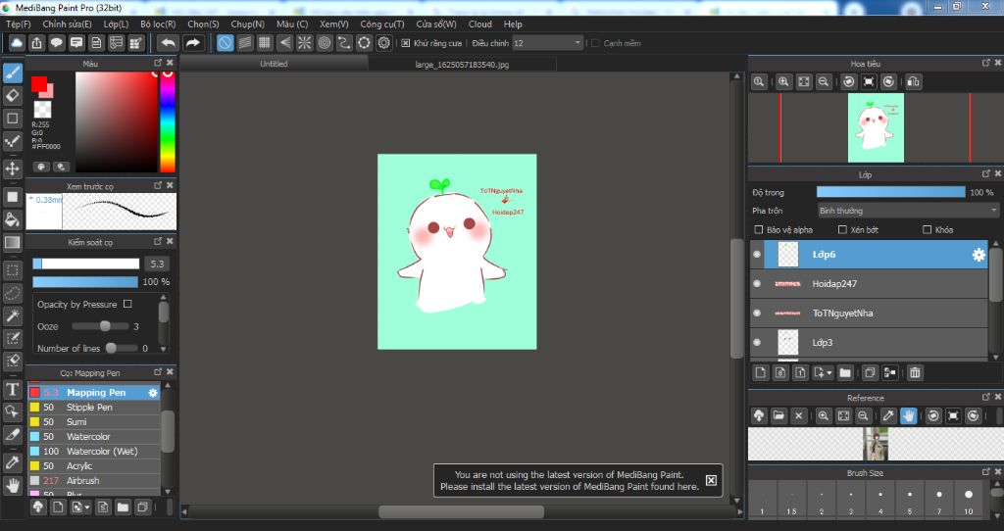
Task: Select the radial snap guide
Action: click(305, 43)
